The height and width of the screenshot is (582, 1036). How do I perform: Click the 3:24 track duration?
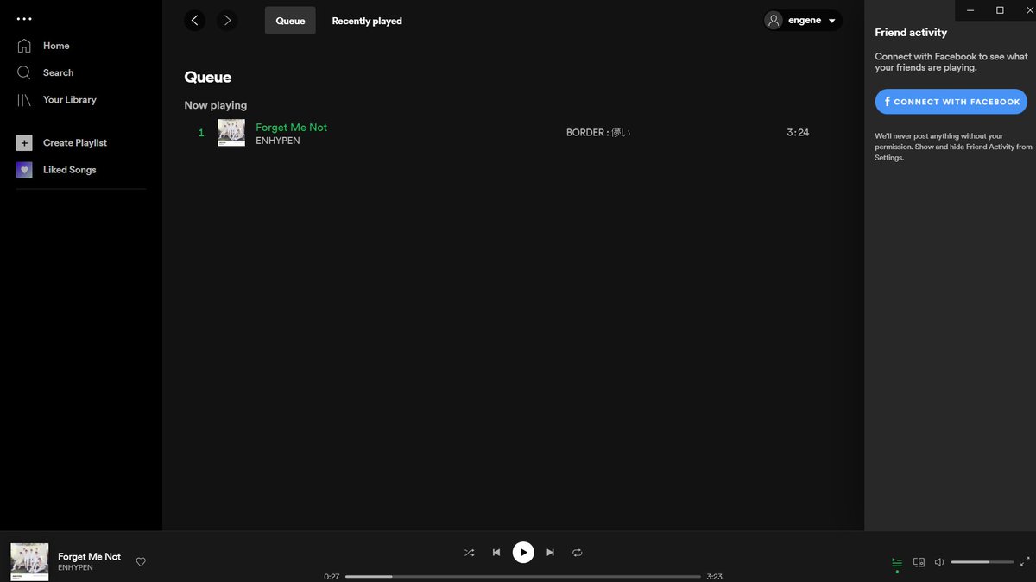pos(798,133)
